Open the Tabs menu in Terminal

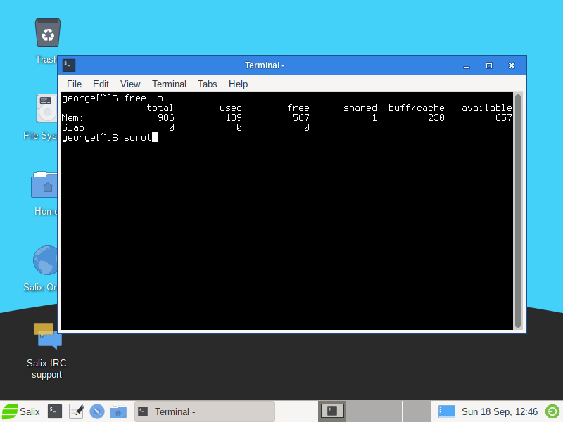click(208, 84)
